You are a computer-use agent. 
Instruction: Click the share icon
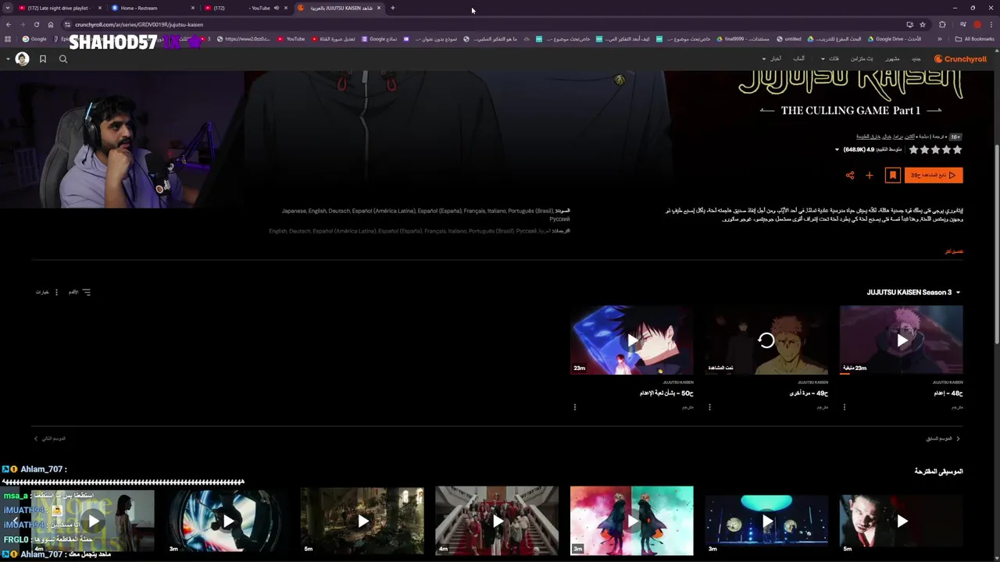pyautogui.click(x=850, y=176)
